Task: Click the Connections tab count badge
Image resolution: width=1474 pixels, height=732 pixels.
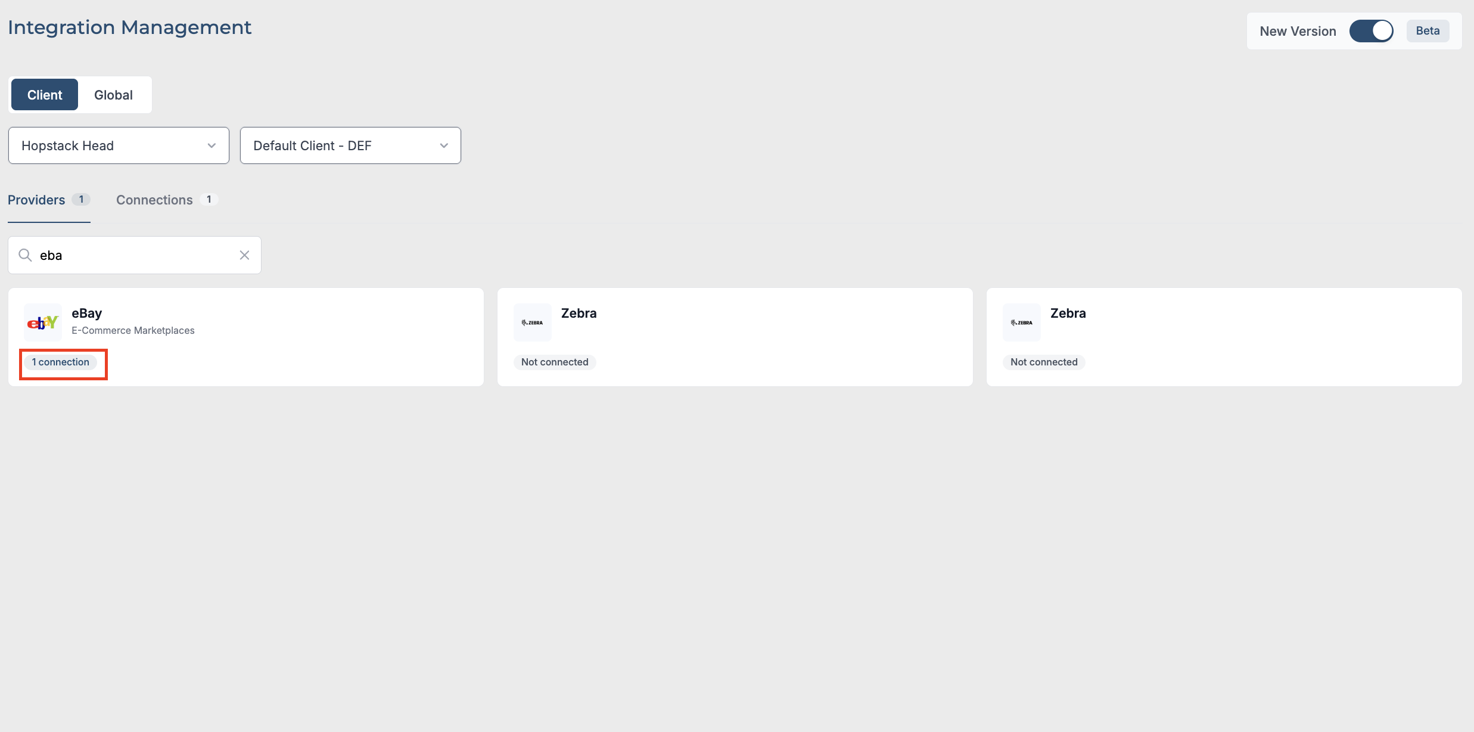Action: click(x=209, y=200)
